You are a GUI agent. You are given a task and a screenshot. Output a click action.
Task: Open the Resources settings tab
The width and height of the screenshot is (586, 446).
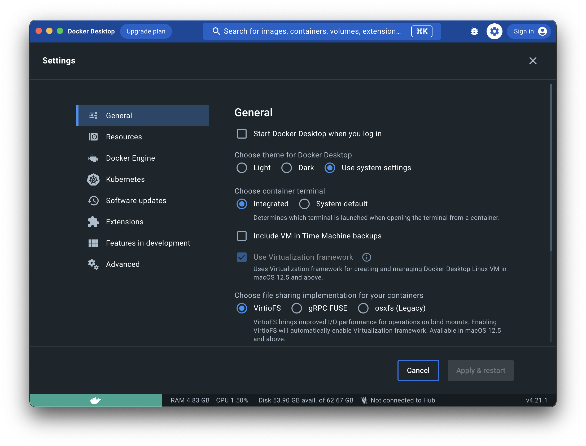tap(143, 137)
